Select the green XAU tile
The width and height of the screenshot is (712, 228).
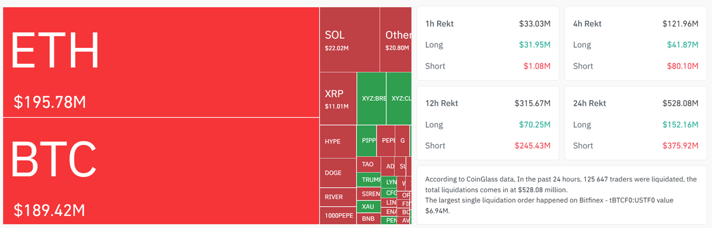point(368,206)
